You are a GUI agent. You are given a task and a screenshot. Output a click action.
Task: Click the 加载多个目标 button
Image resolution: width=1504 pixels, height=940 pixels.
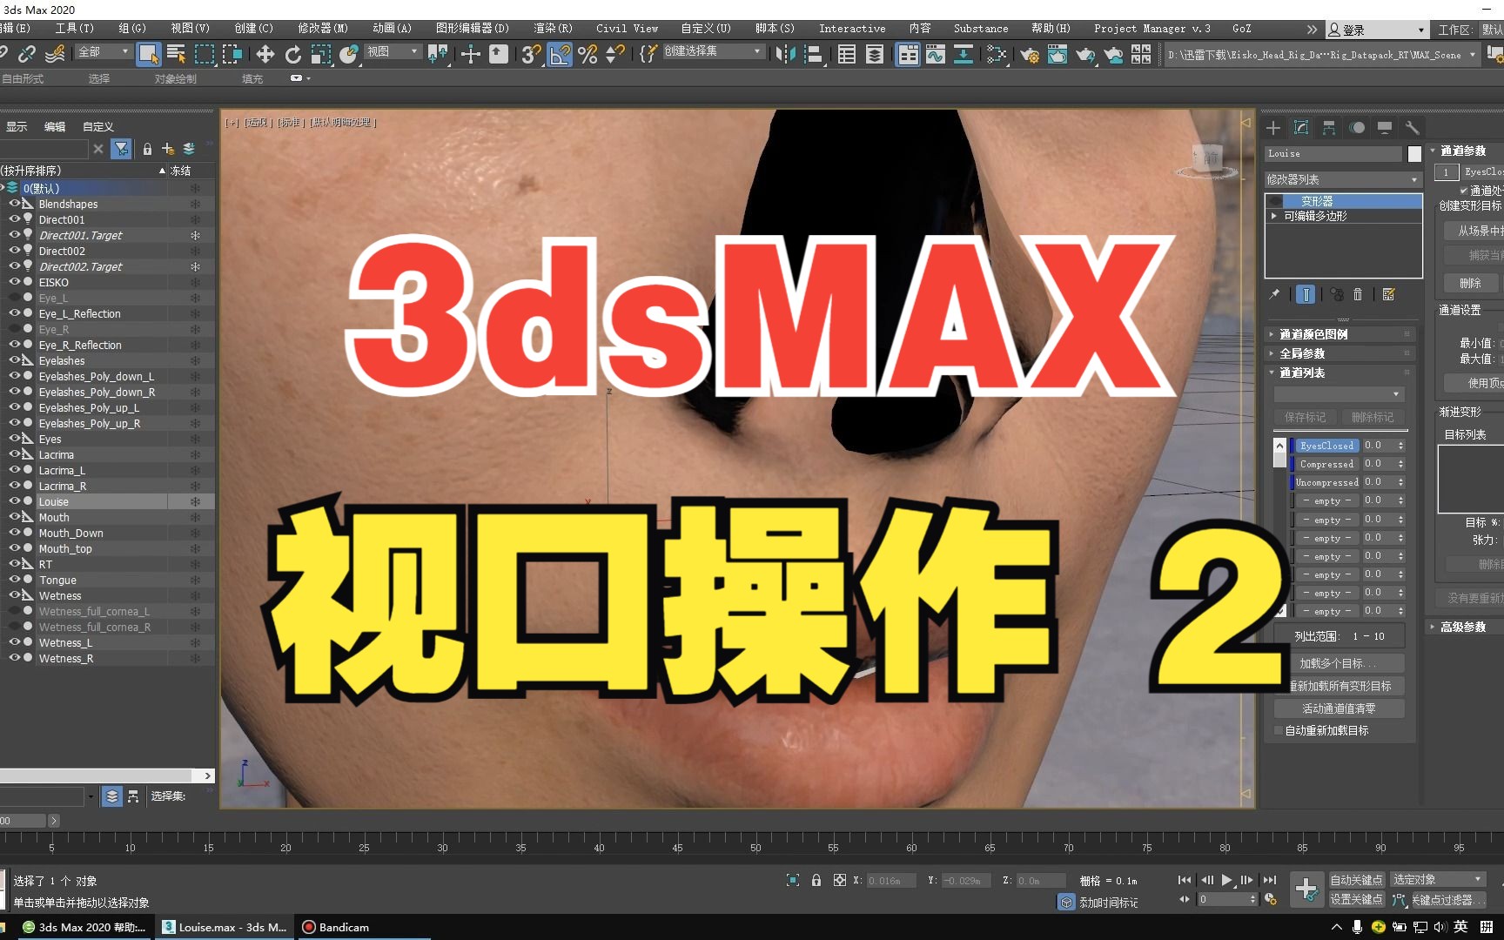[x=1339, y=663]
